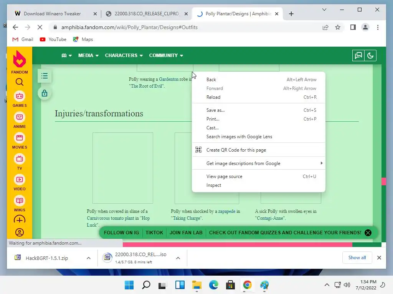Screen dimensions: 393x294
Task: Open the tab search chevron
Action: point(324,10)
